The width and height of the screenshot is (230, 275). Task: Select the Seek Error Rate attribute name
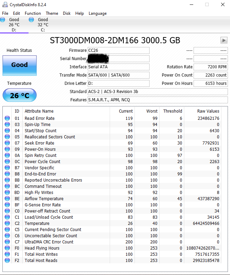(x=39, y=143)
